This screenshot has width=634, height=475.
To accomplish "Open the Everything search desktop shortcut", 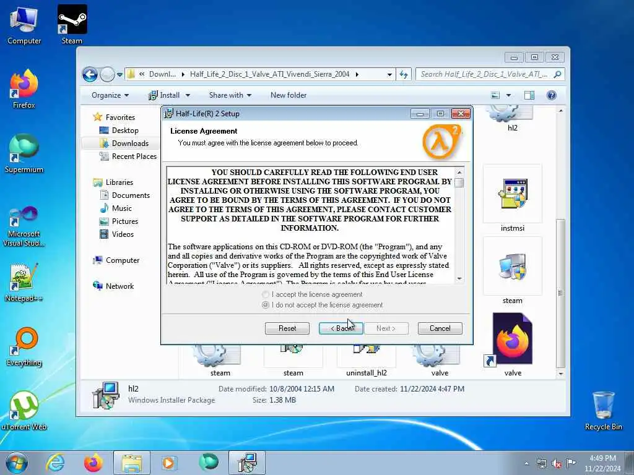I will 24,346.
